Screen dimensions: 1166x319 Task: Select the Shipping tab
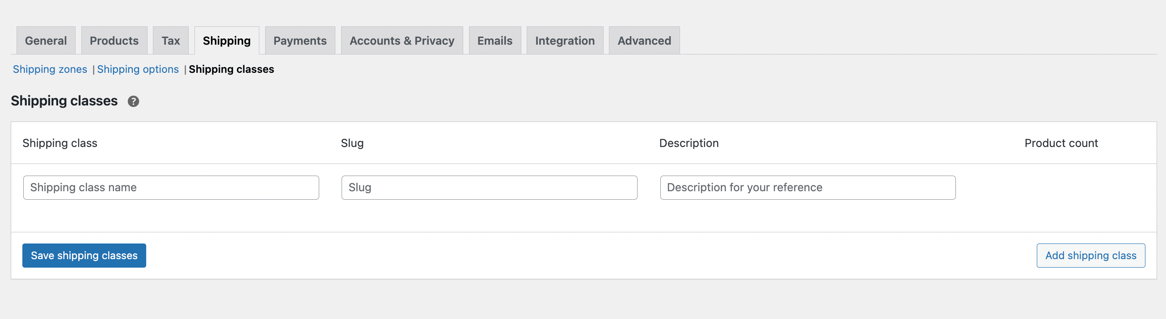(x=227, y=41)
